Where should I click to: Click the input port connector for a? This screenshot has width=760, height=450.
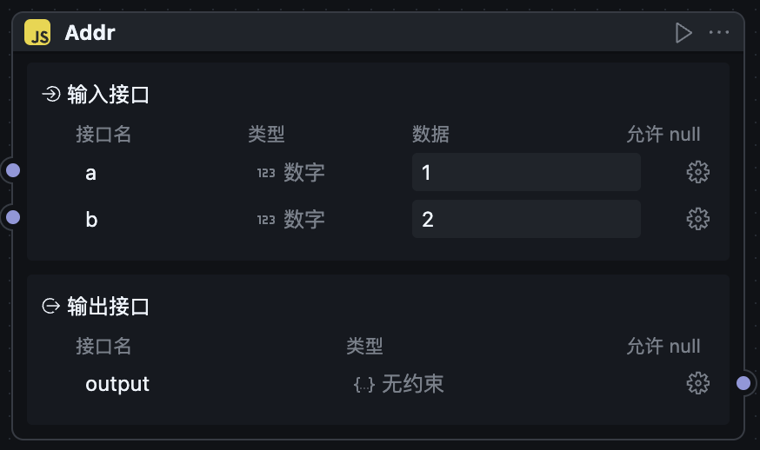13,171
